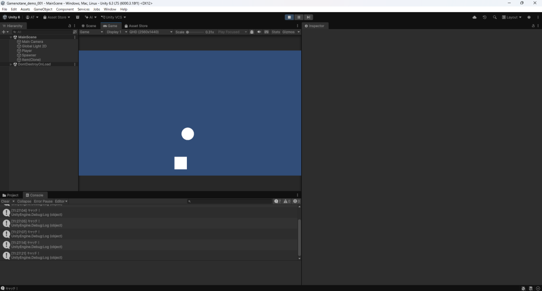
Task: Toggle Stats overlay in Game view
Action: (x=276, y=32)
